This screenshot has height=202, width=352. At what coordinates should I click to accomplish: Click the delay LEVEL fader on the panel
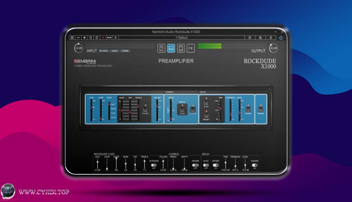tap(240, 110)
